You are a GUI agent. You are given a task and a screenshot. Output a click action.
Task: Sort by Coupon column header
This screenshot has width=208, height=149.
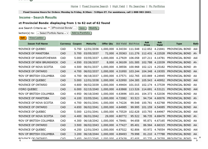tap(77, 44)
